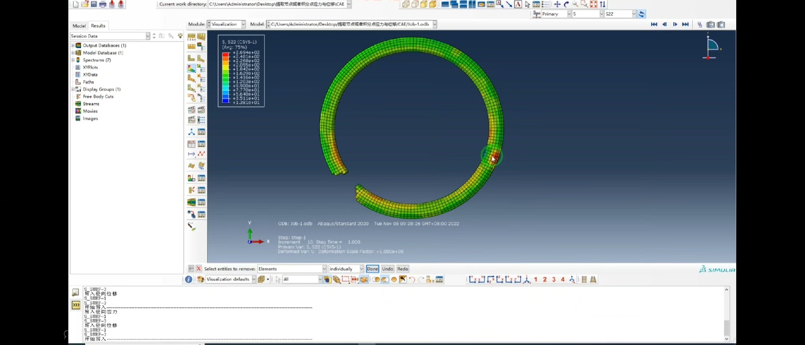Open the 'individually' selection method dropdown

(x=361, y=269)
